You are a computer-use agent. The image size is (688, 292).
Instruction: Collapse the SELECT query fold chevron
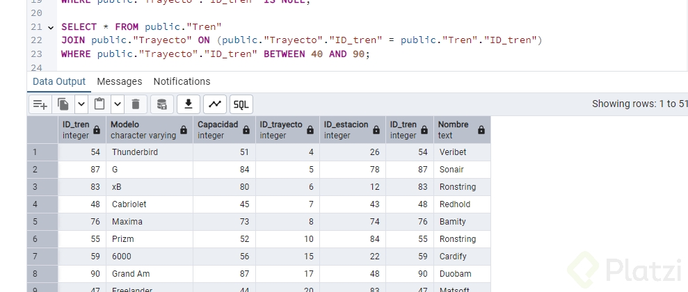pyautogui.click(x=50, y=27)
